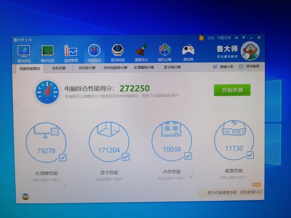Click the graphics card cube icon
The height and width of the screenshot is (218, 291).
point(108,129)
